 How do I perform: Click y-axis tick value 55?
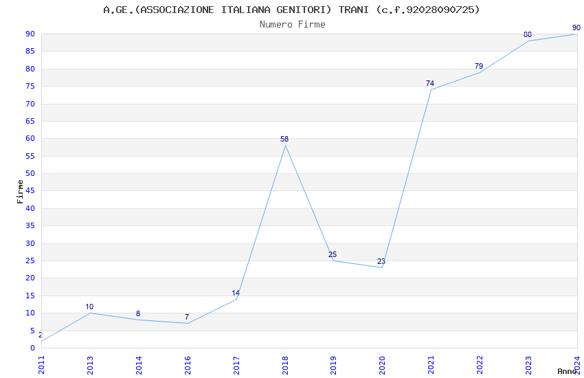(30, 157)
